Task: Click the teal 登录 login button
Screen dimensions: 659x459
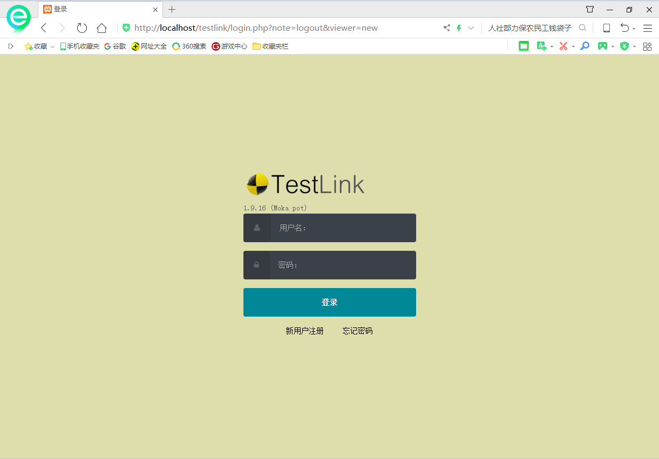Action: point(330,302)
